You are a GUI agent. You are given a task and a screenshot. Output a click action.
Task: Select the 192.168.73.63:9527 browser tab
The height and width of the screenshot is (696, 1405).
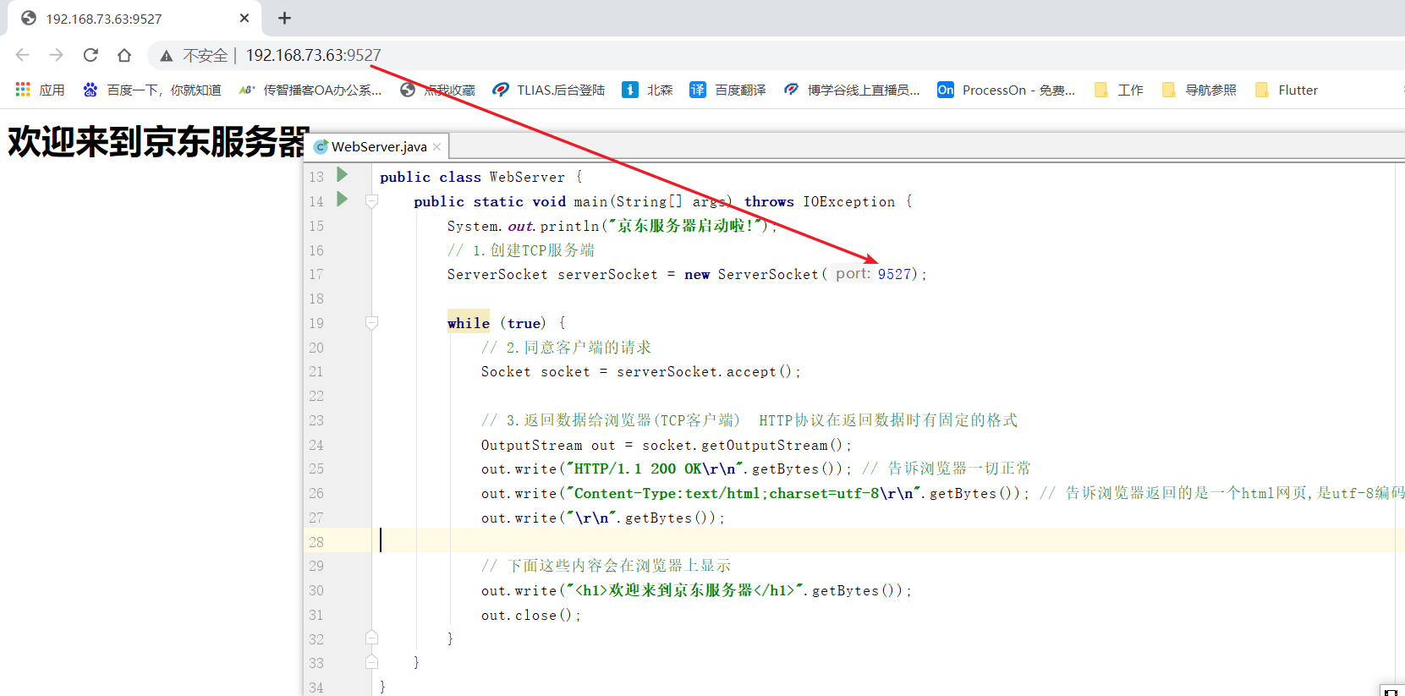pos(135,18)
